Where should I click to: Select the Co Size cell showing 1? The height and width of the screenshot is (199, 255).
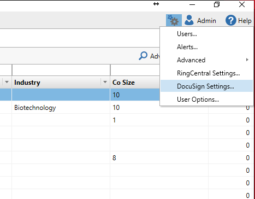tap(159, 120)
